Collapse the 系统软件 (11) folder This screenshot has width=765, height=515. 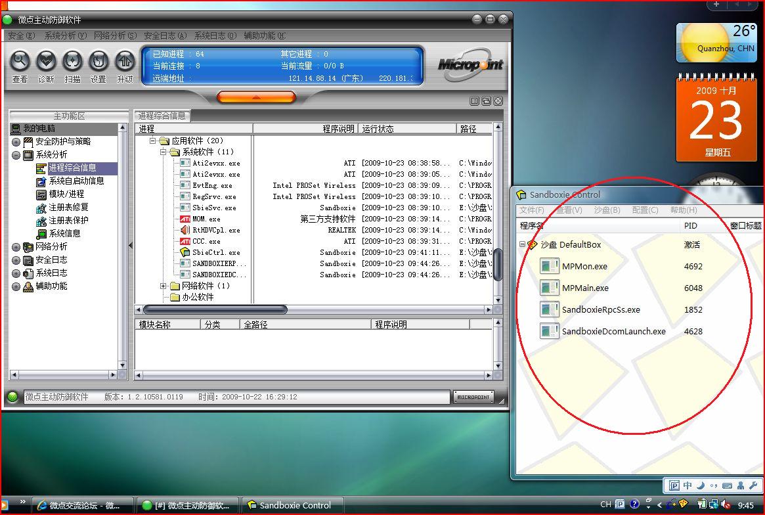pyautogui.click(x=163, y=152)
